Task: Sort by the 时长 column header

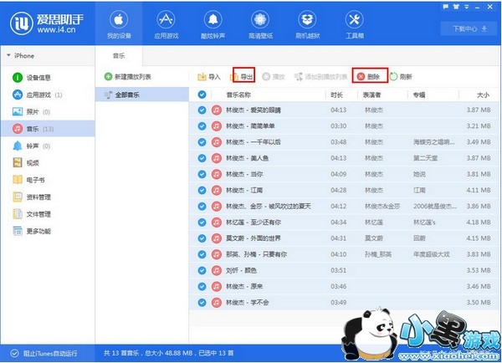Action: (x=336, y=95)
